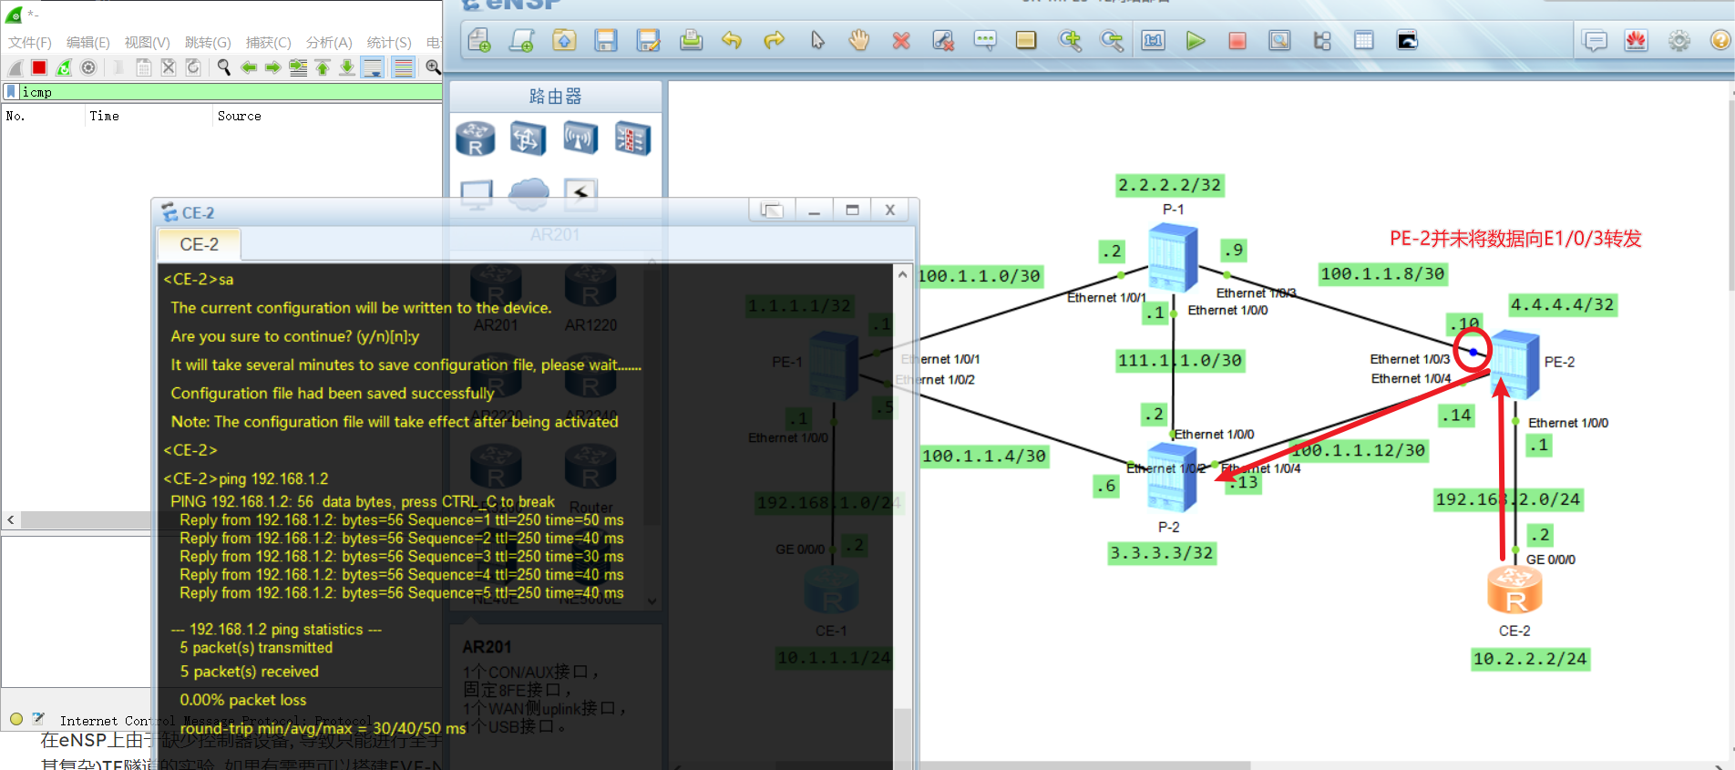1735x770 pixels.
Task: Zoom out on the topology canvas
Action: 1112,40
